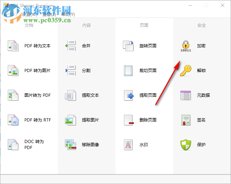Choose the 分割 text label
This screenshot has width=231, height=184.
[86, 71]
